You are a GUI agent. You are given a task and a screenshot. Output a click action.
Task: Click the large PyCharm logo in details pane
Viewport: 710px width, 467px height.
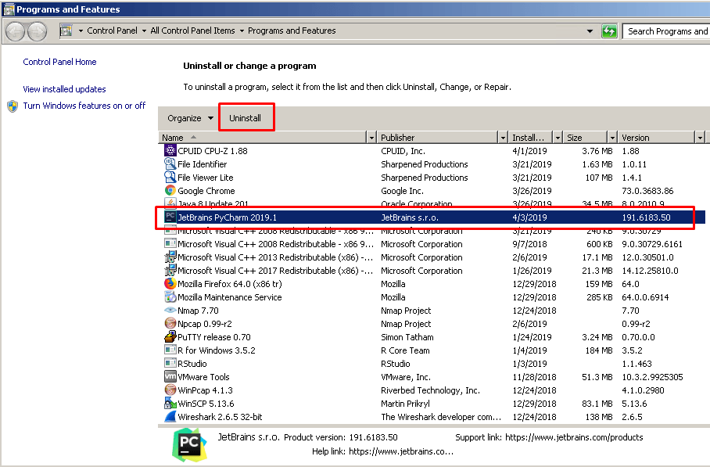coord(189,444)
